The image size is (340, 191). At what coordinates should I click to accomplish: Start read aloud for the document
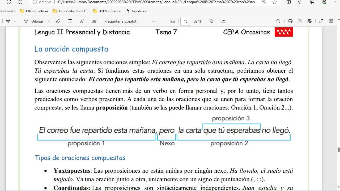82,21
